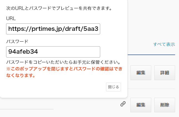The width and height of the screenshot is (179, 117).
Task: Open the 詳細 button
Action: pyautogui.click(x=165, y=73)
